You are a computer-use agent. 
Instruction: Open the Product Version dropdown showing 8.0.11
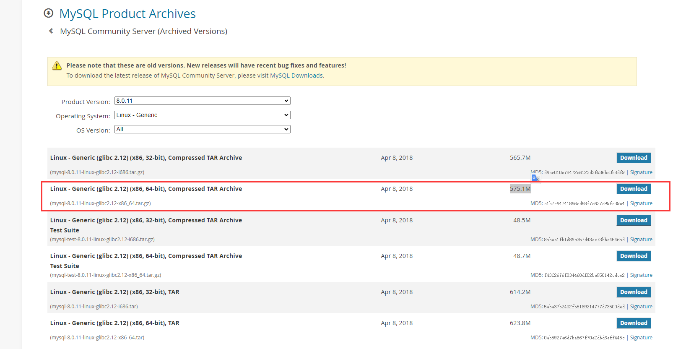click(x=203, y=101)
